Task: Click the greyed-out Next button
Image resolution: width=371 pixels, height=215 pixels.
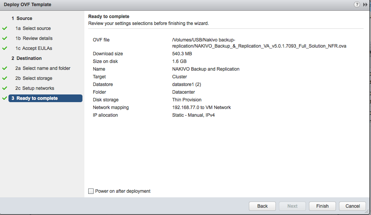Action: click(292, 206)
